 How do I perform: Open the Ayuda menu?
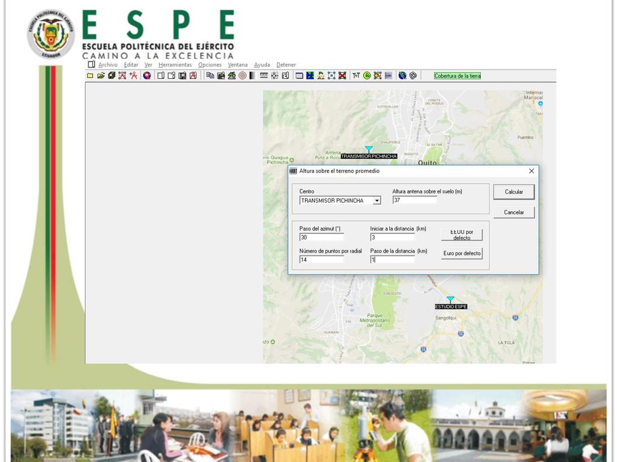click(262, 65)
